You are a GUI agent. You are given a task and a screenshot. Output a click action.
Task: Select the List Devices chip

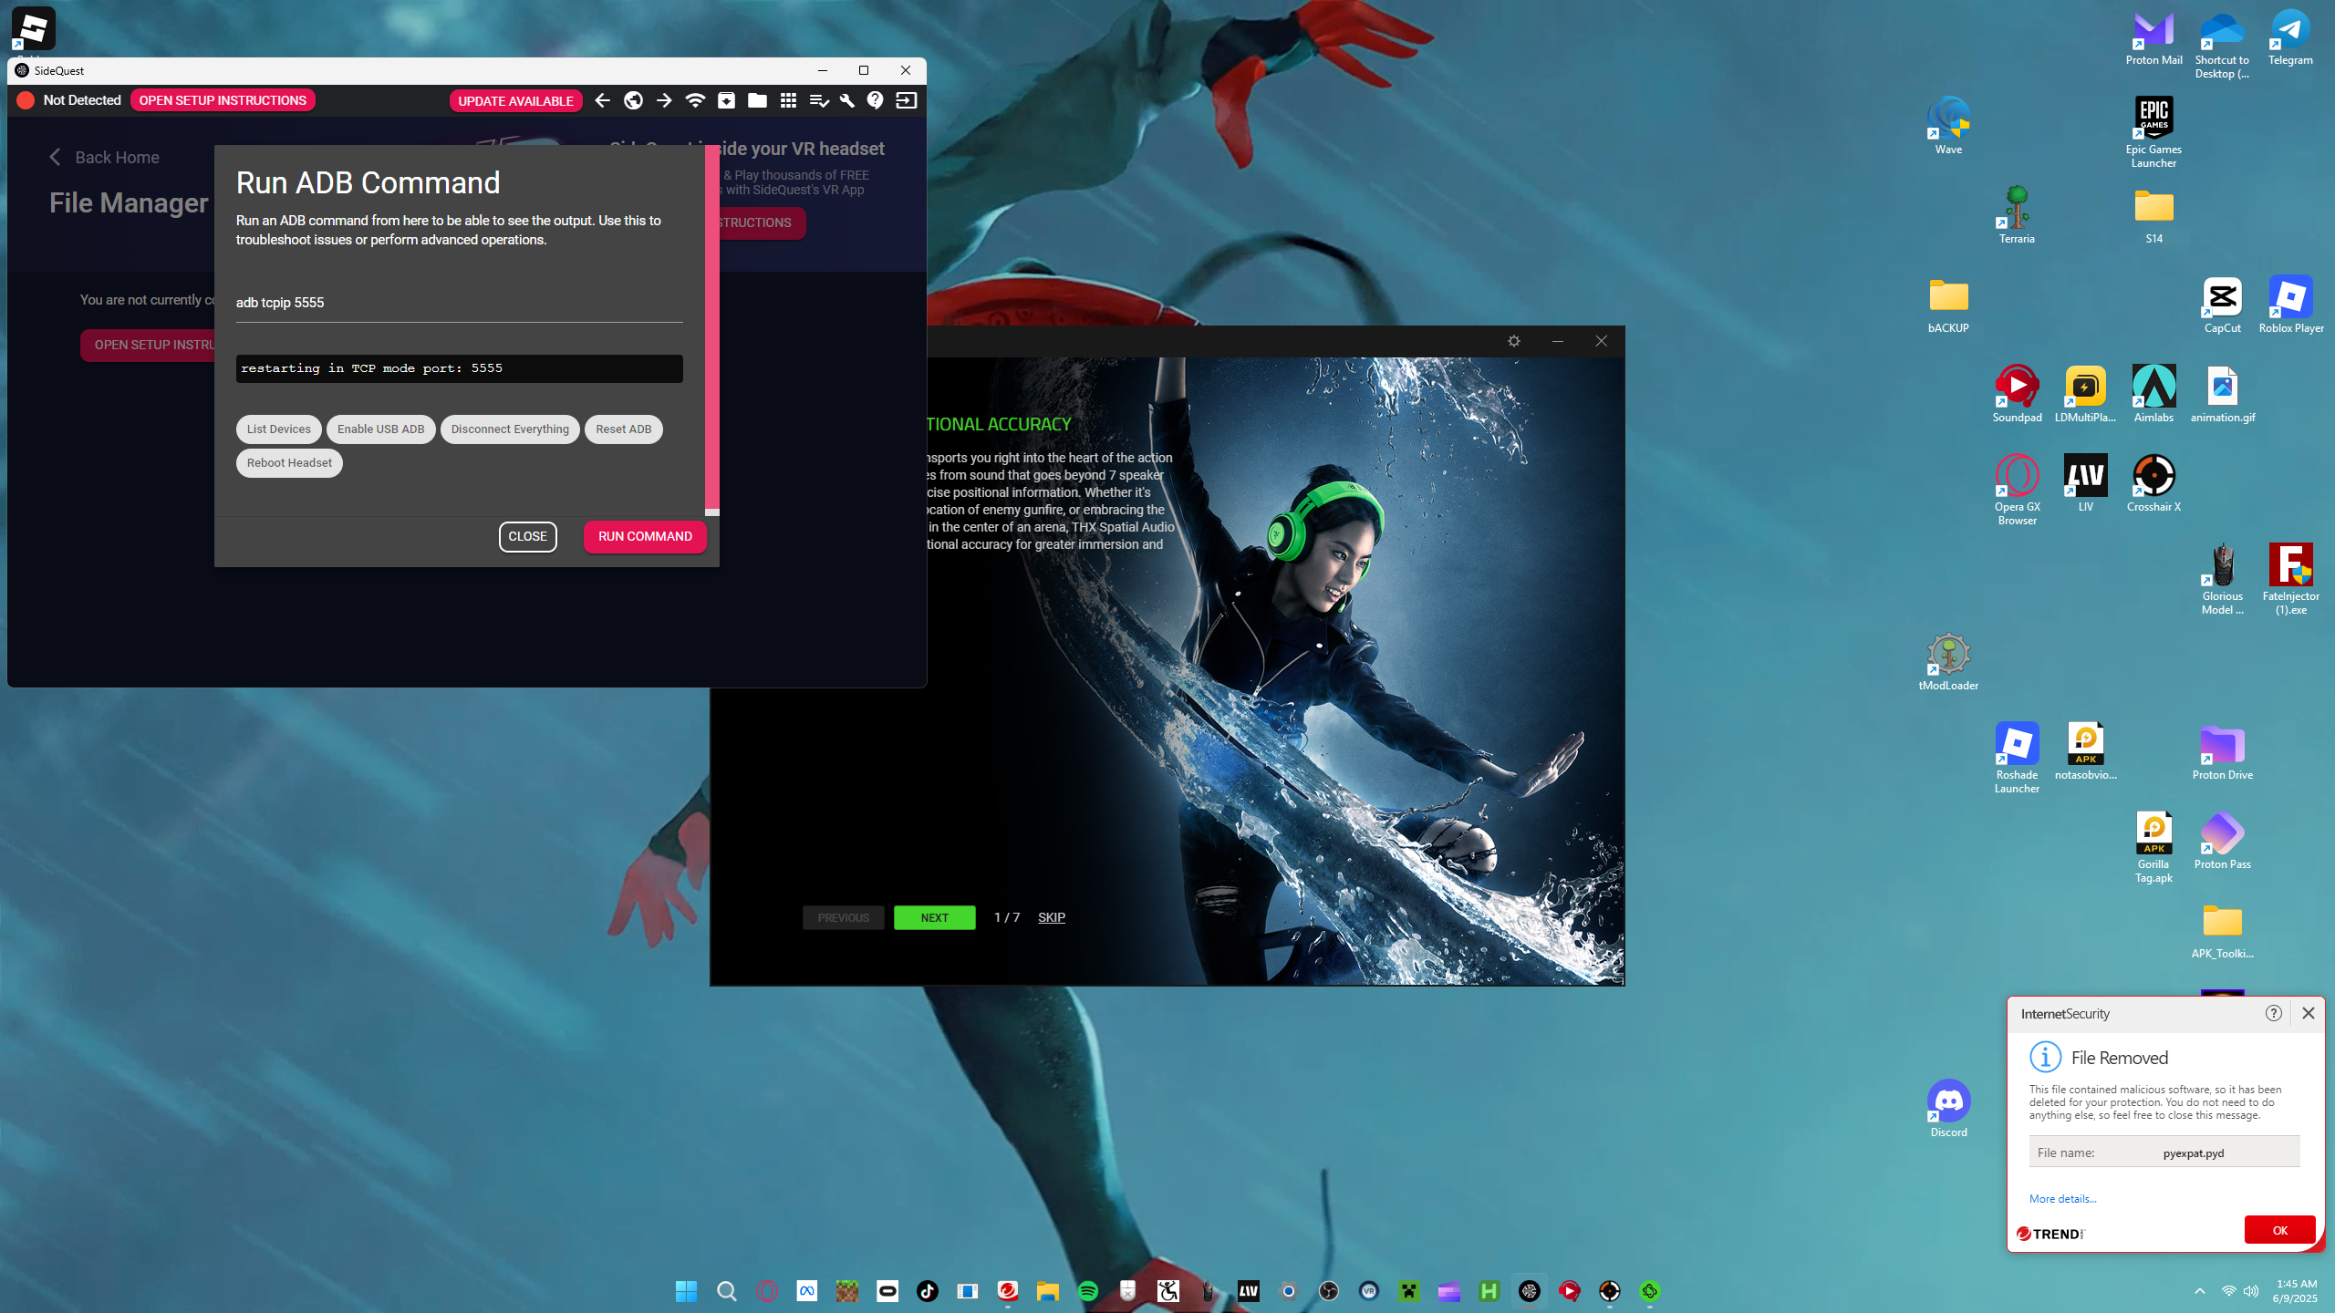tap(278, 429)
